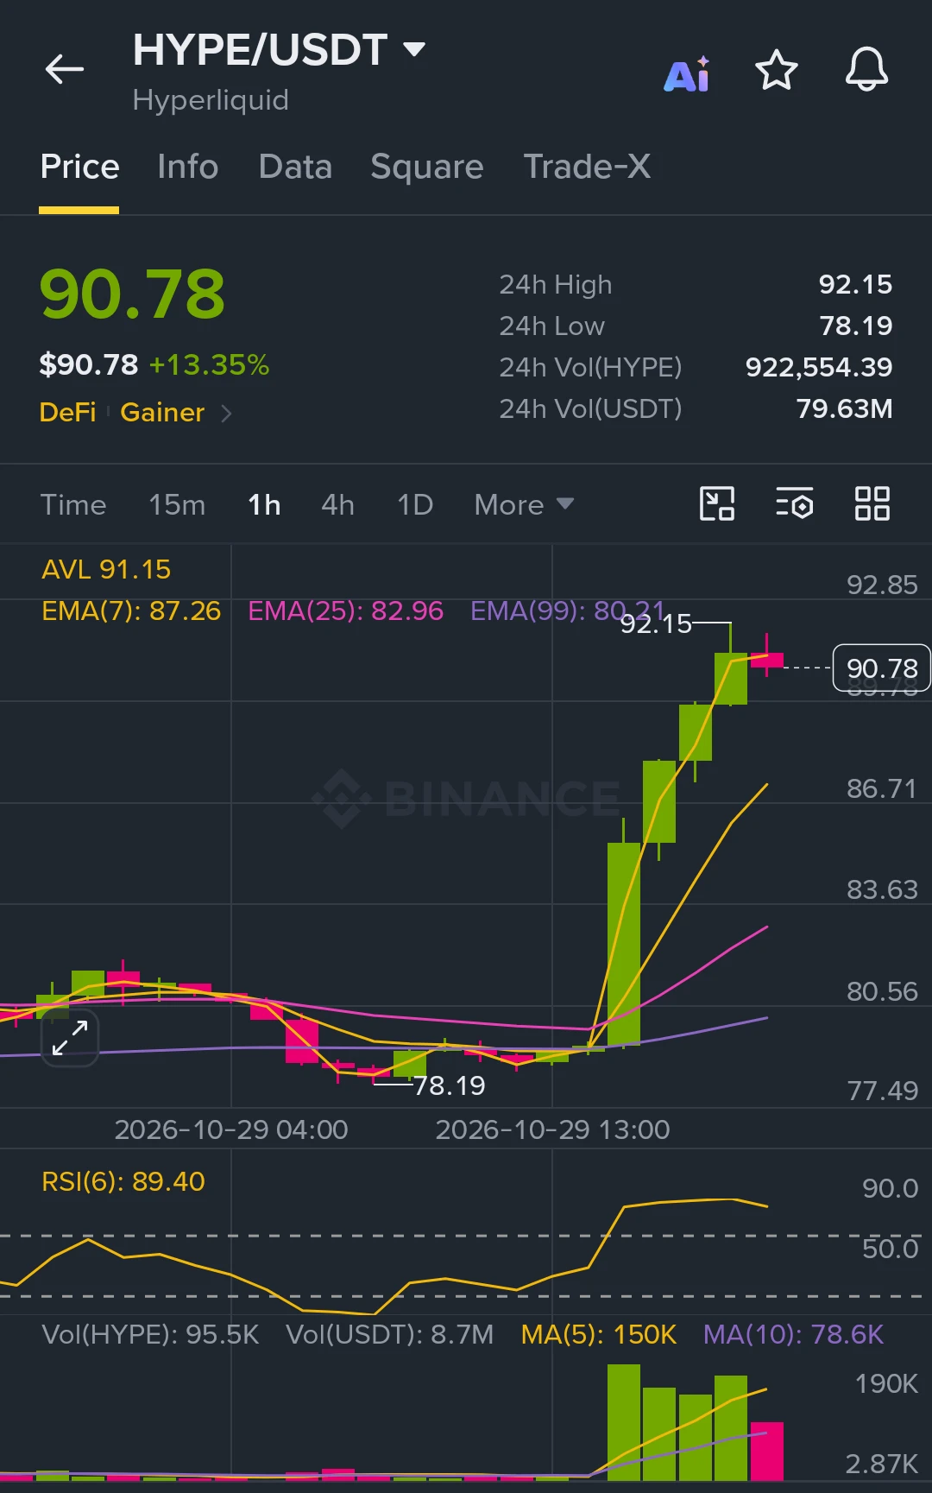Tap the MA(10): 78.6K volume label
The height and width of the screenshot is (1493, 932).
coord(793,1335)
